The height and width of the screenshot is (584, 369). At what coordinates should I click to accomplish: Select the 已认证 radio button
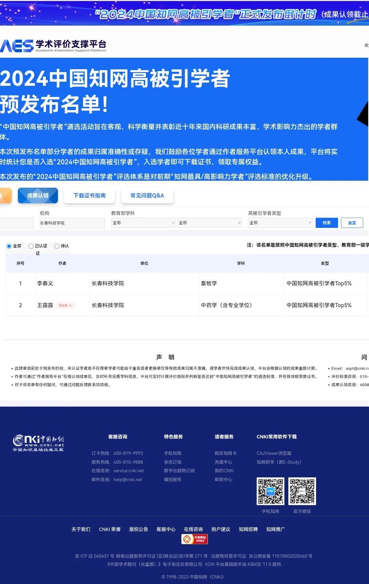tap(31, 246)
